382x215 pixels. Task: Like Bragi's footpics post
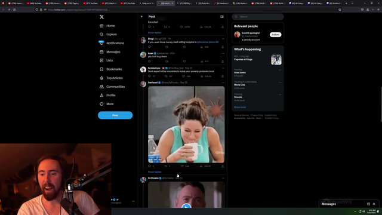[184, 47]
